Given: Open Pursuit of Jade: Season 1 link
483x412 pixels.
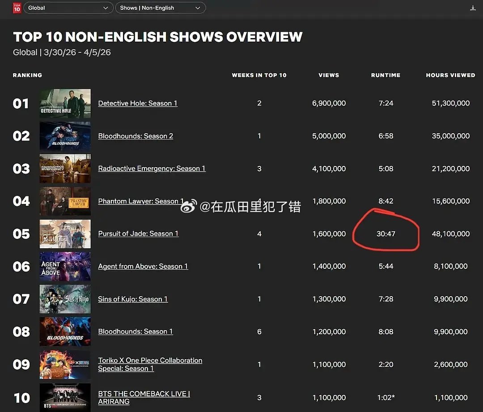Looking at the screenshot, I should pos(138,234).
